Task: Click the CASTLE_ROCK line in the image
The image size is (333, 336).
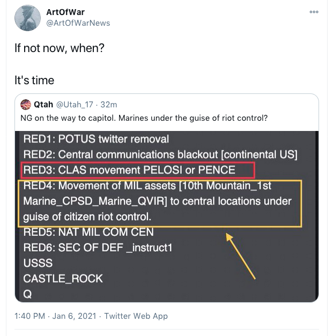Action: pyautogui.click(x=63, y=279)
